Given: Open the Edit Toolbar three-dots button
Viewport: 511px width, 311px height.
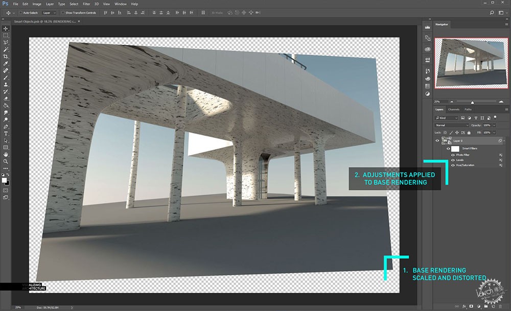Looking at the screenshot, I should point(6,169).
